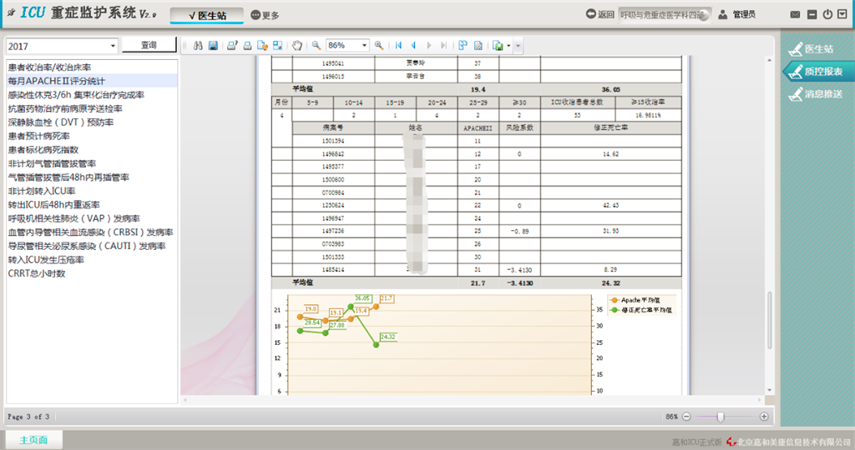855x450 pixels.
Task: Click the power logout icon
Action: tap(827, 14)
